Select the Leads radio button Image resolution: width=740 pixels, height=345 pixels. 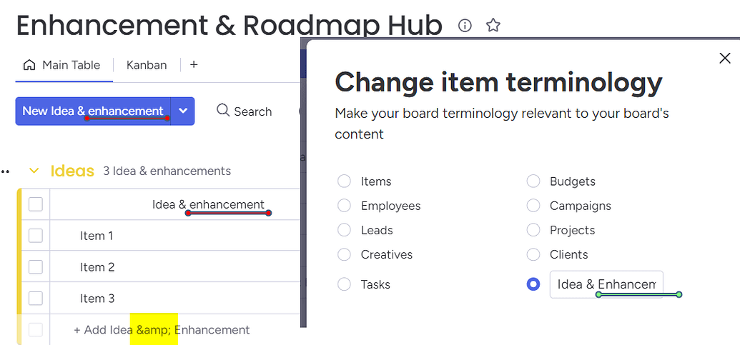tap(344, 230)
